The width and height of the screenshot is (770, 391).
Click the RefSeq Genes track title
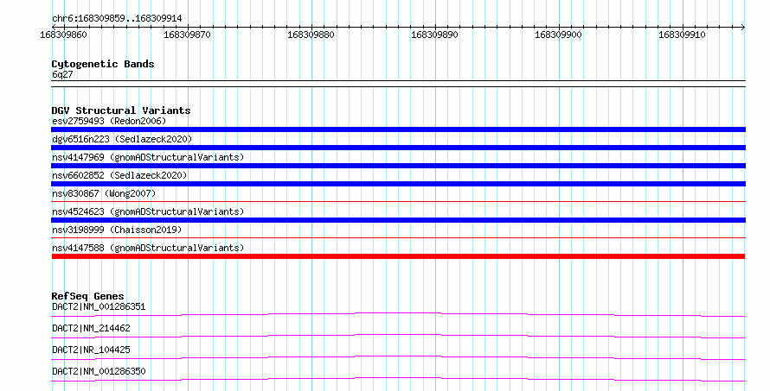click(x=87, y=296)
